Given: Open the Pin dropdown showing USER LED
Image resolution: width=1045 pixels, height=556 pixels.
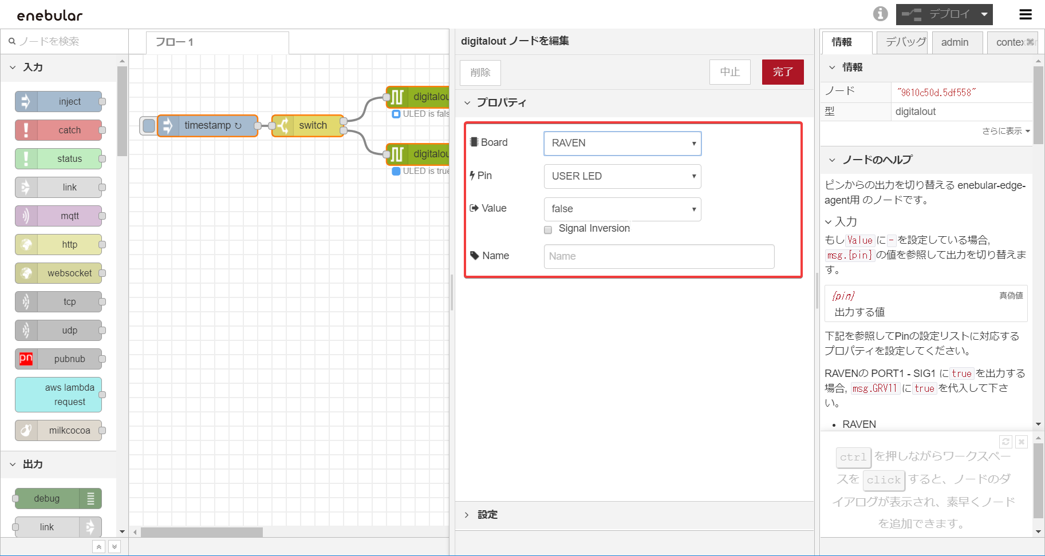Looking at the screenshot, I should pos(622,176).
